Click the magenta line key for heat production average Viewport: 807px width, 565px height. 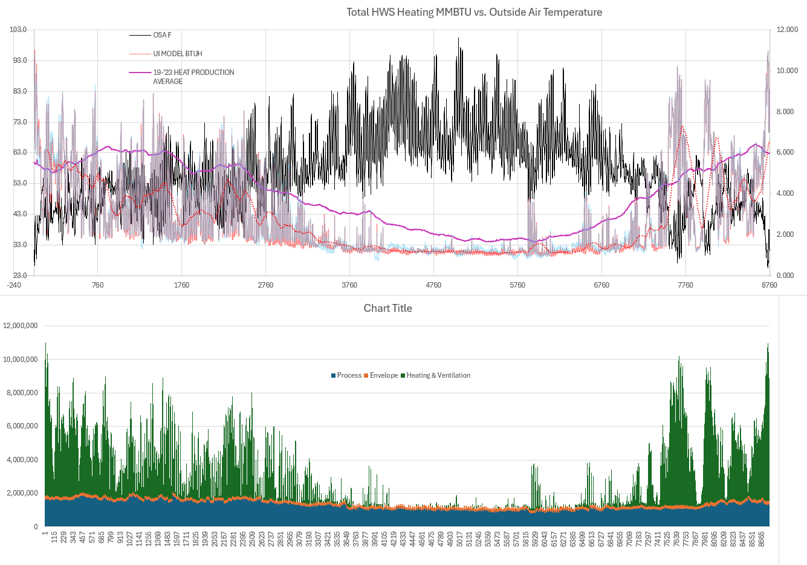[x=140, y=73]
